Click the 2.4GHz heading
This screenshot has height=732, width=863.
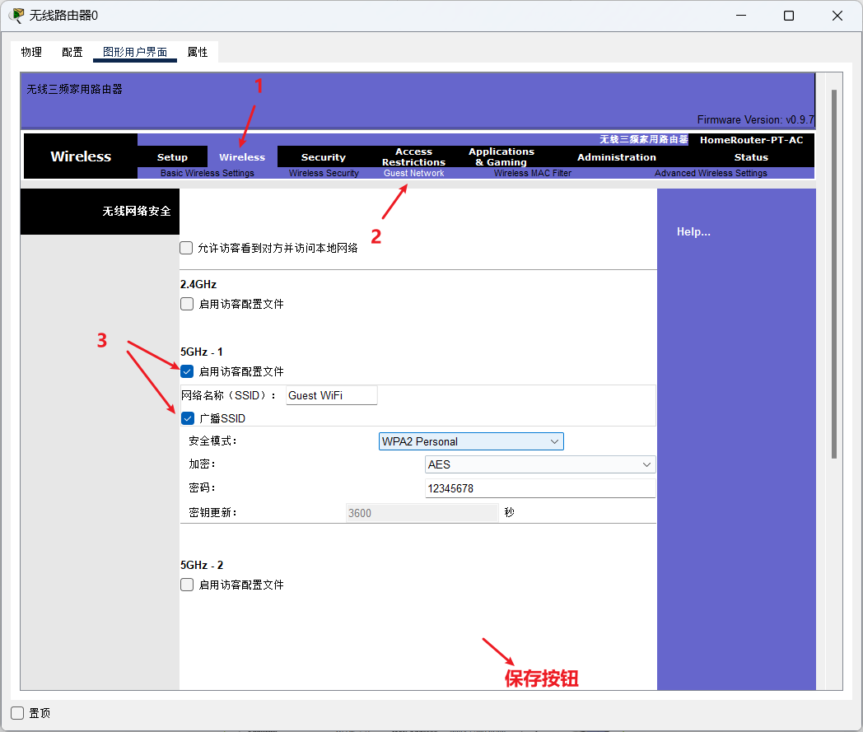pyautogui.click(x=198, y=284)
